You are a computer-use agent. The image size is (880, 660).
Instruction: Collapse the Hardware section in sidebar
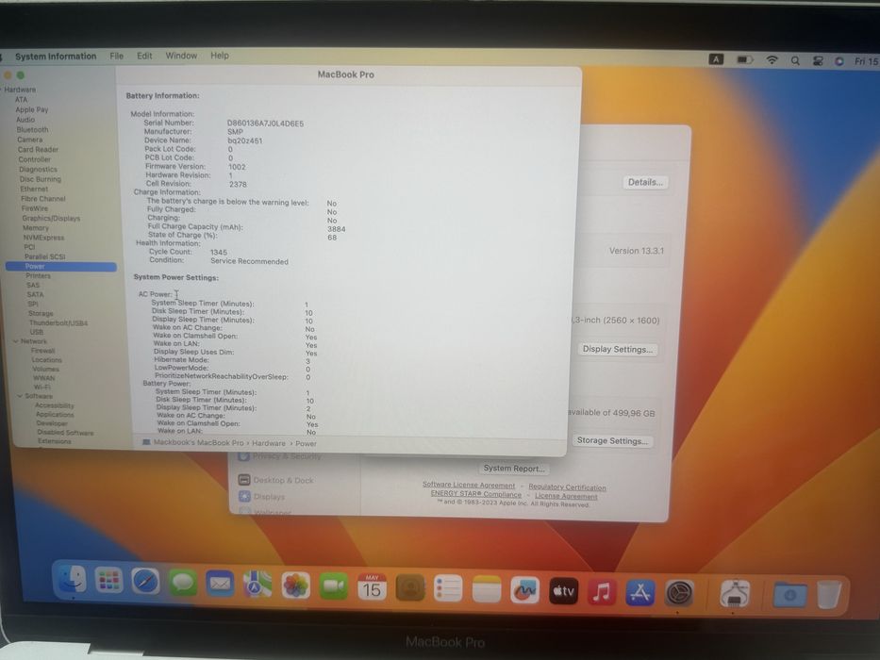click(x=2, y=90)
